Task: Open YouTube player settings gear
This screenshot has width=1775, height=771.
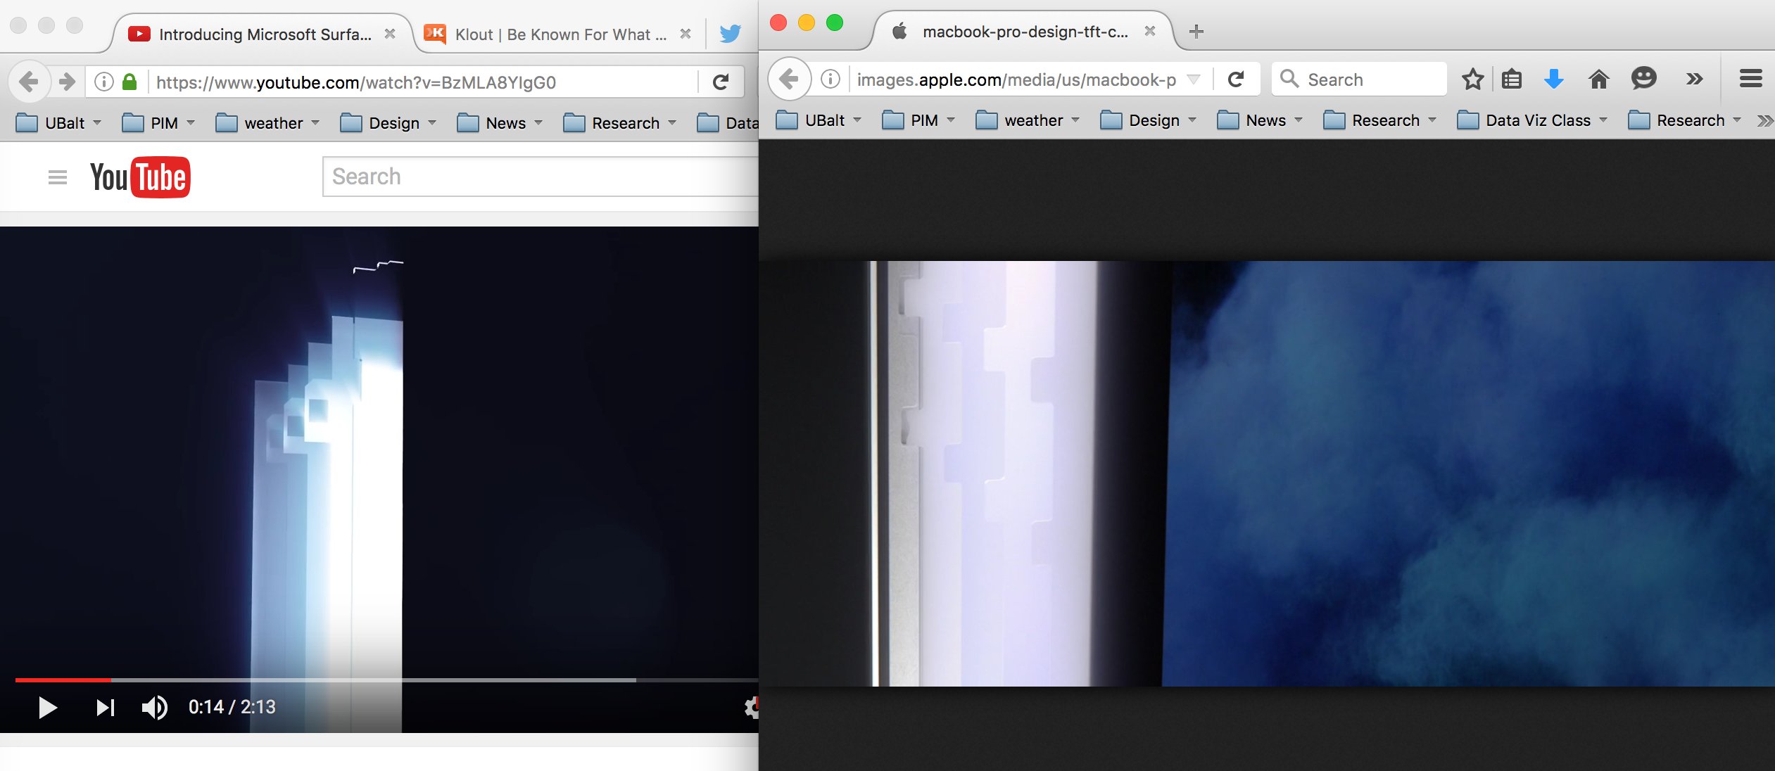Action: click(752, 707)
